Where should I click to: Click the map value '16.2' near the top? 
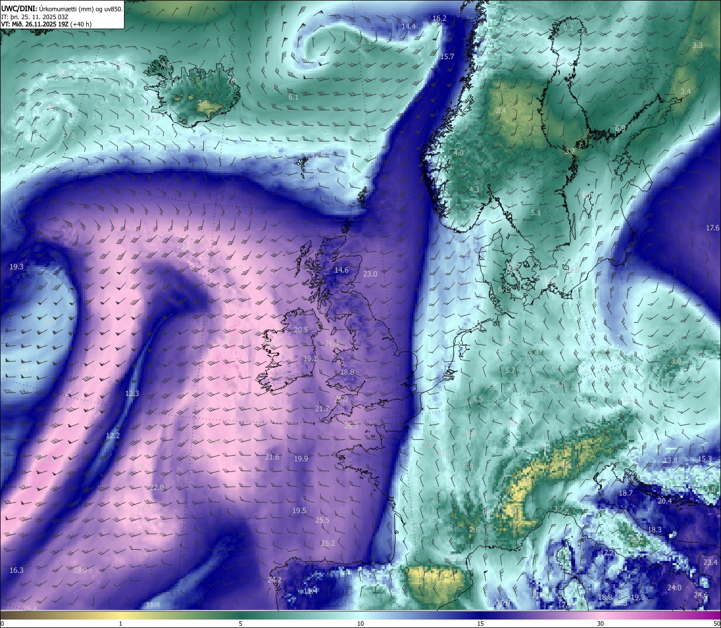pos(439,19)
